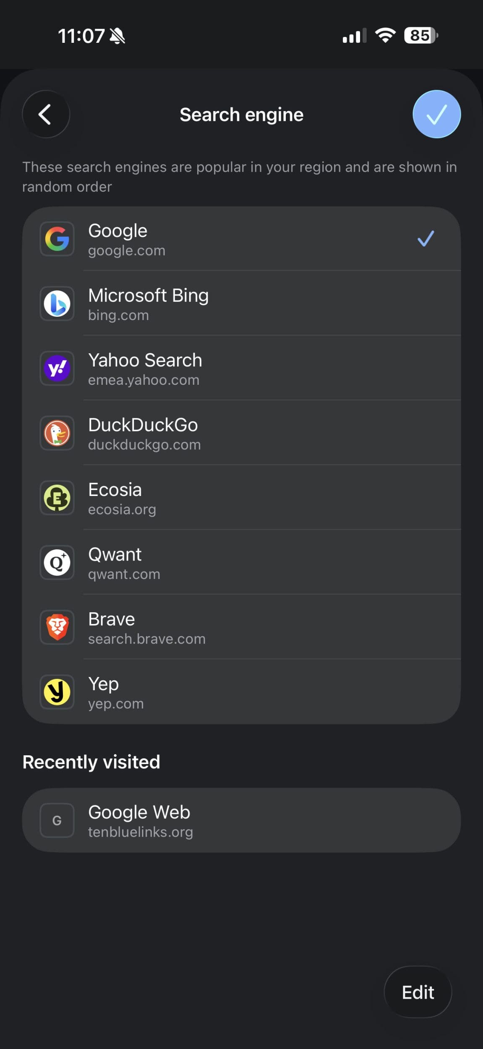Select recently visited Google Web tenbluelinks.org
Screen dimensions: 483x1049
point(241,820)
